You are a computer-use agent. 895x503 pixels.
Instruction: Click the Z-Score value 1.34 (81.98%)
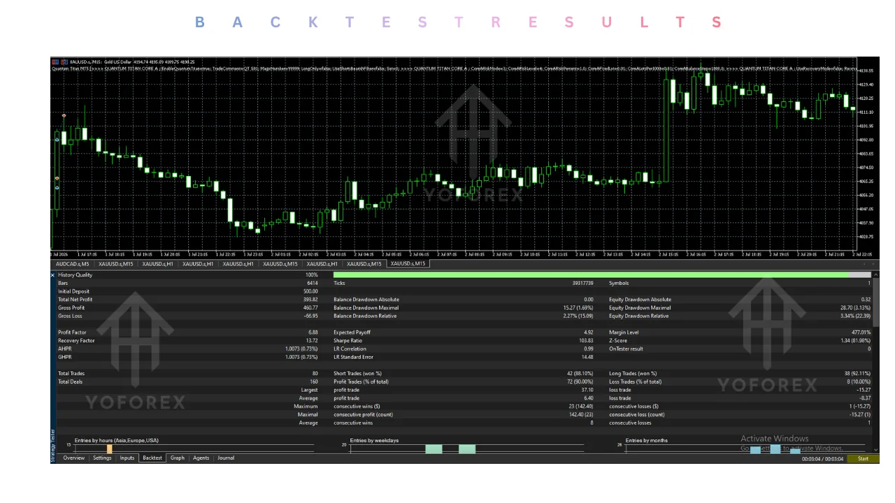pos(856,341)
